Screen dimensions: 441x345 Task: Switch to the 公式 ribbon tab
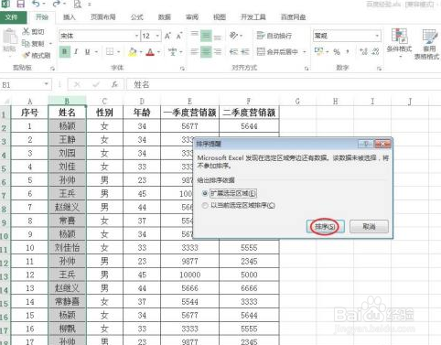(x=136, y=17)
